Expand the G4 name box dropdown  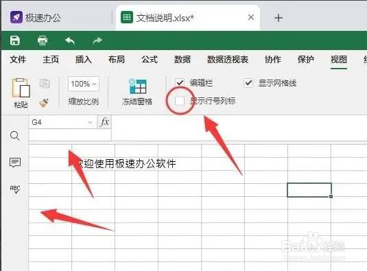point(90,122)
